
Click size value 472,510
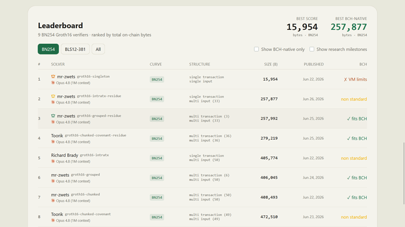click(269, 217)
